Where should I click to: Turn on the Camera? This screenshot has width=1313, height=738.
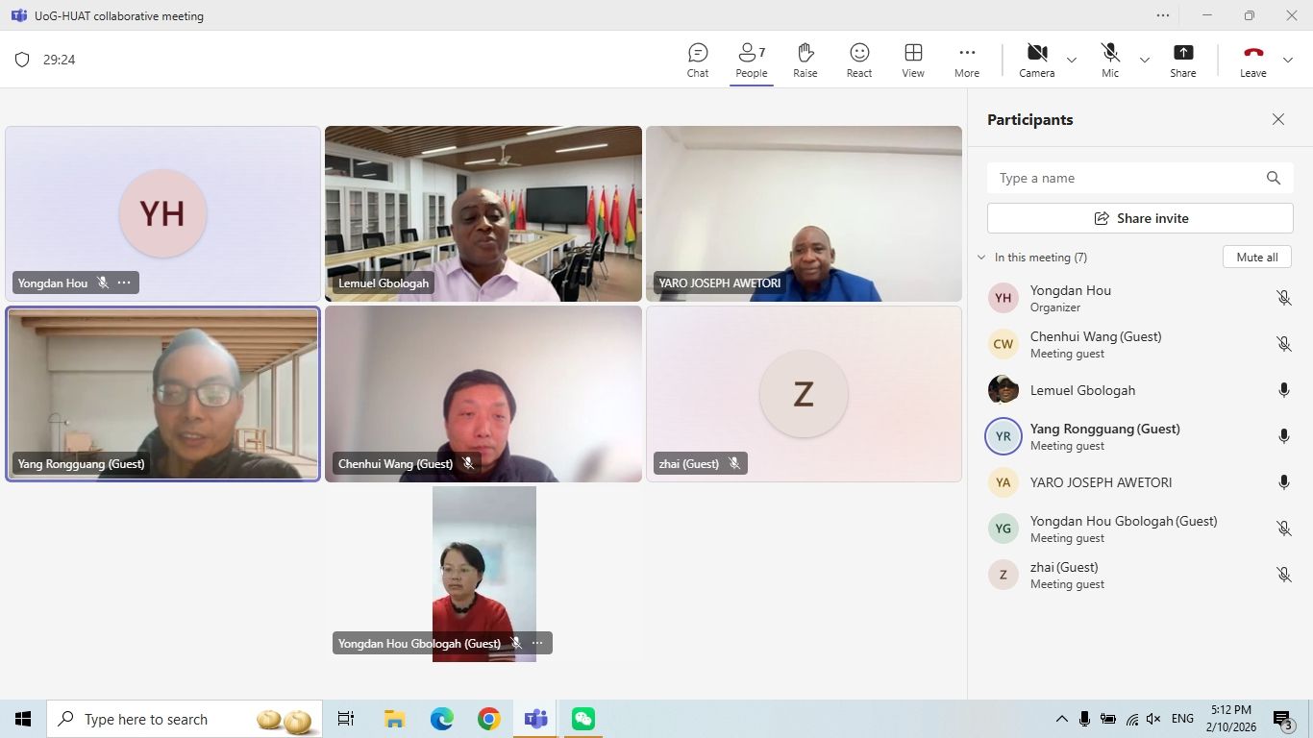(x=1036, y=60)
